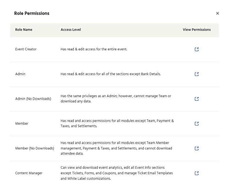Click Event Creator access level description
Screen dimensions: 229x196
(94, 49)
